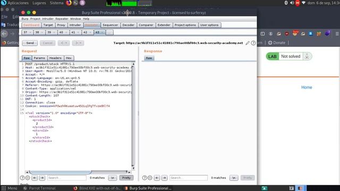340x191 pixels.
Task: Open the response search settings gear icon
Action: point(150,178)
